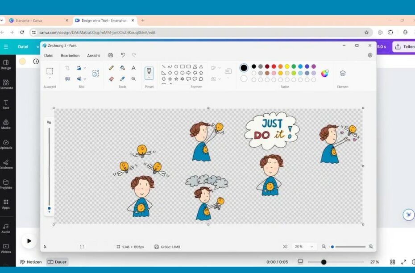The height and width of the screenshot is (273, 415).
Task: Select the Eraser tool
Action: [112, 79]
